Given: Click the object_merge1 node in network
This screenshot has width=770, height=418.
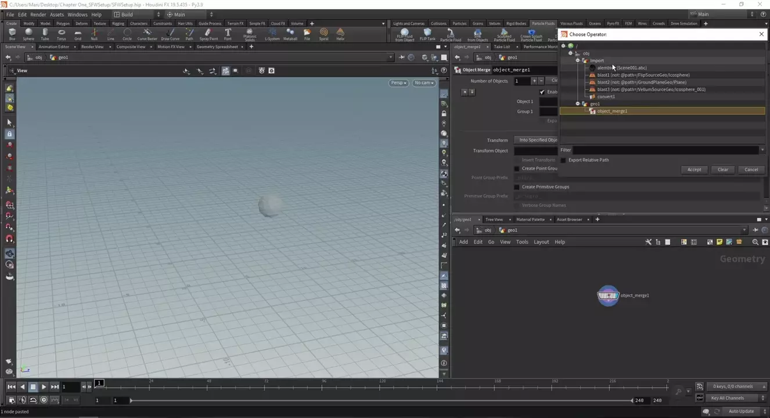Looking at the screenshot, I should tap(608, 296).
